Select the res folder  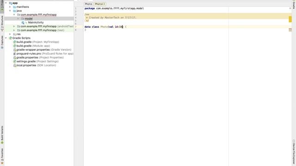coord(18,34)
